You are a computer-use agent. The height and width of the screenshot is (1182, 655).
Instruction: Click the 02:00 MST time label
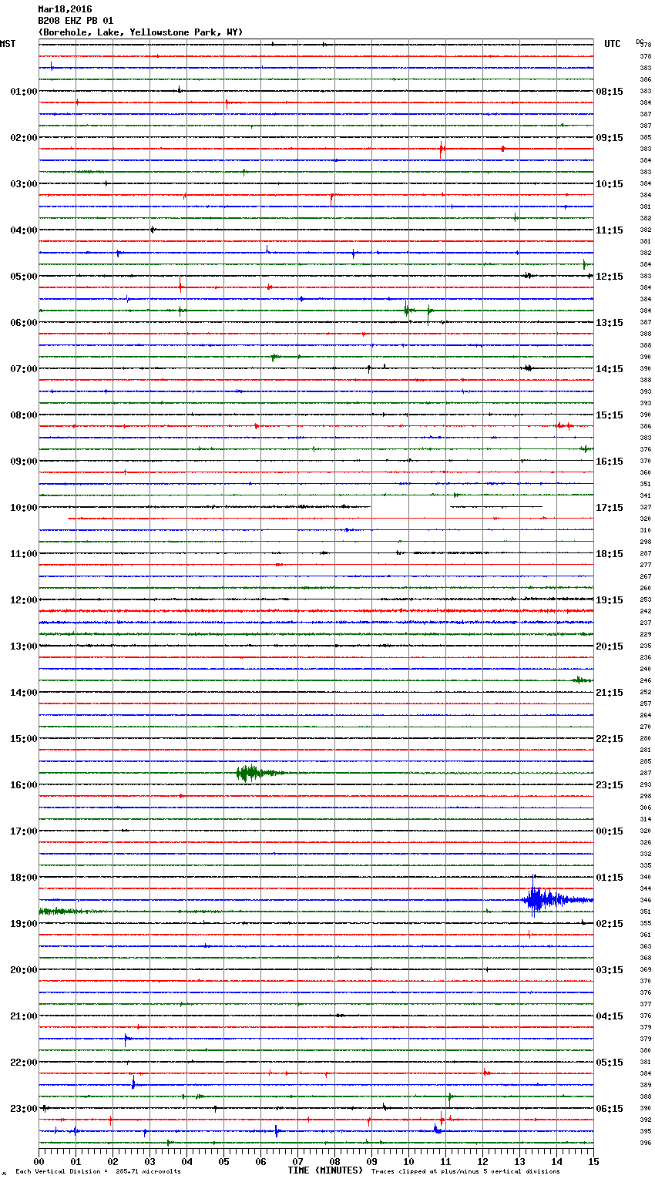(24, 138)
